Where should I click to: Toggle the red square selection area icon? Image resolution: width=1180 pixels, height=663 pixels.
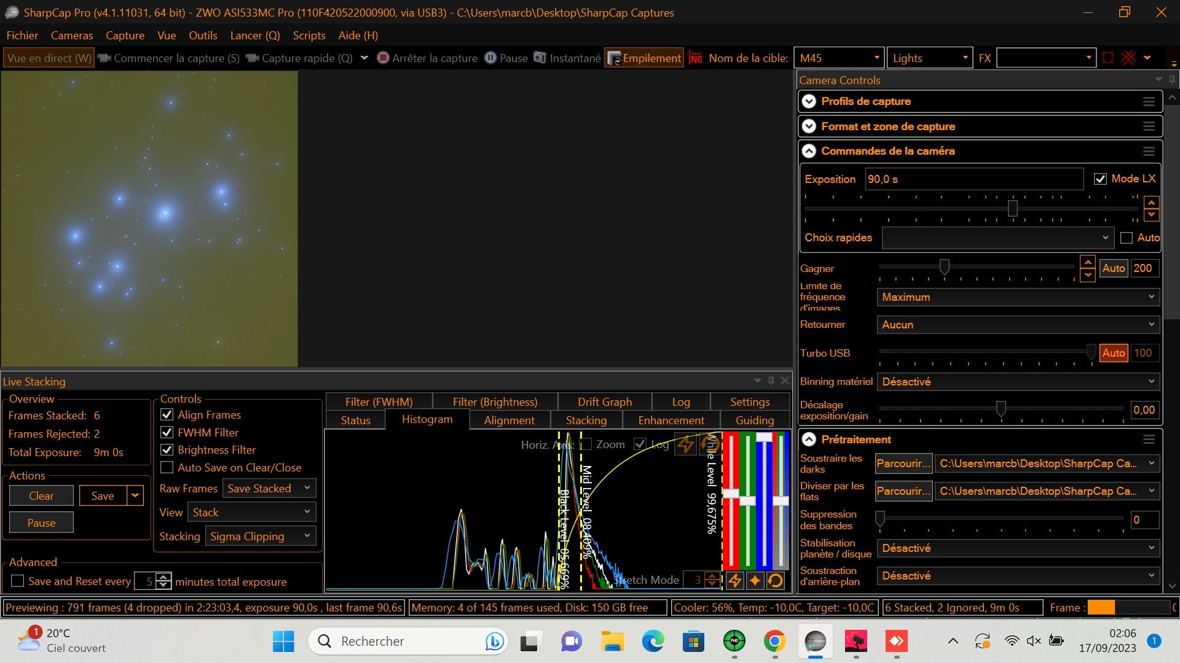pos(1108,58)
